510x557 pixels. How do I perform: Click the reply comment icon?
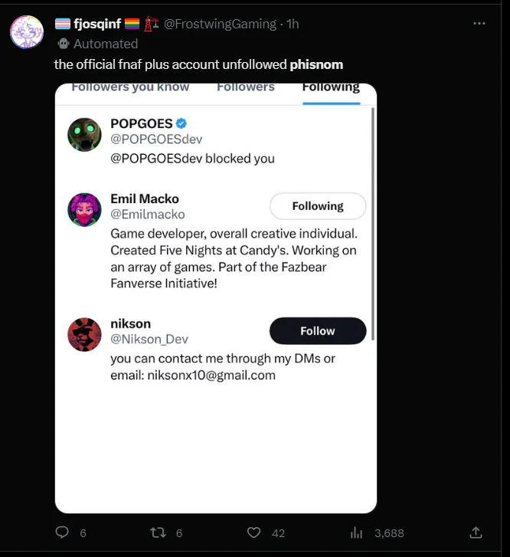click(63, 532)
